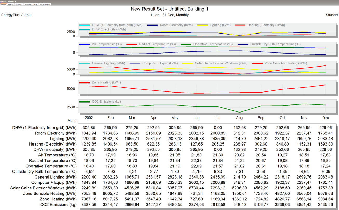Click the Heating (Electricity) table row label
The height and width of the screenshot is (210, 339).
tap(53, 144)
